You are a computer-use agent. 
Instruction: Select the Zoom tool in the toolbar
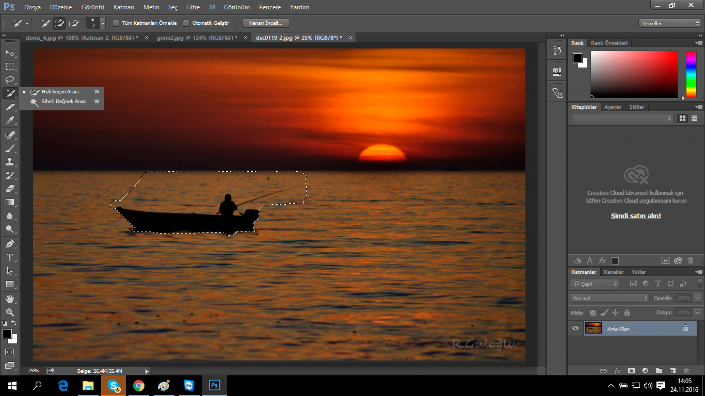10,312
